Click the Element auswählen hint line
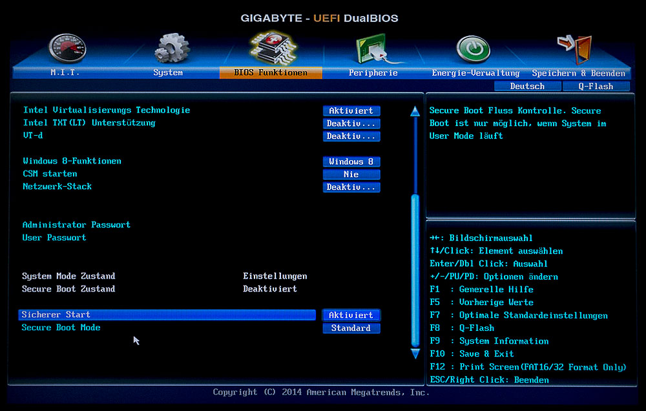Viewport: 646px width, 411px height. coord(496,251)
